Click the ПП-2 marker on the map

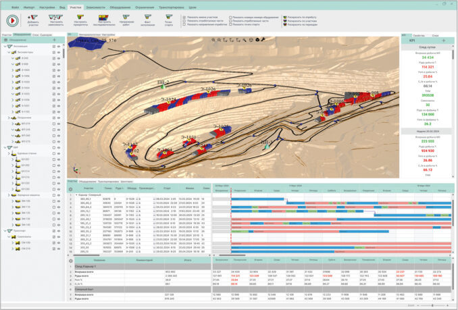(163, 86)
